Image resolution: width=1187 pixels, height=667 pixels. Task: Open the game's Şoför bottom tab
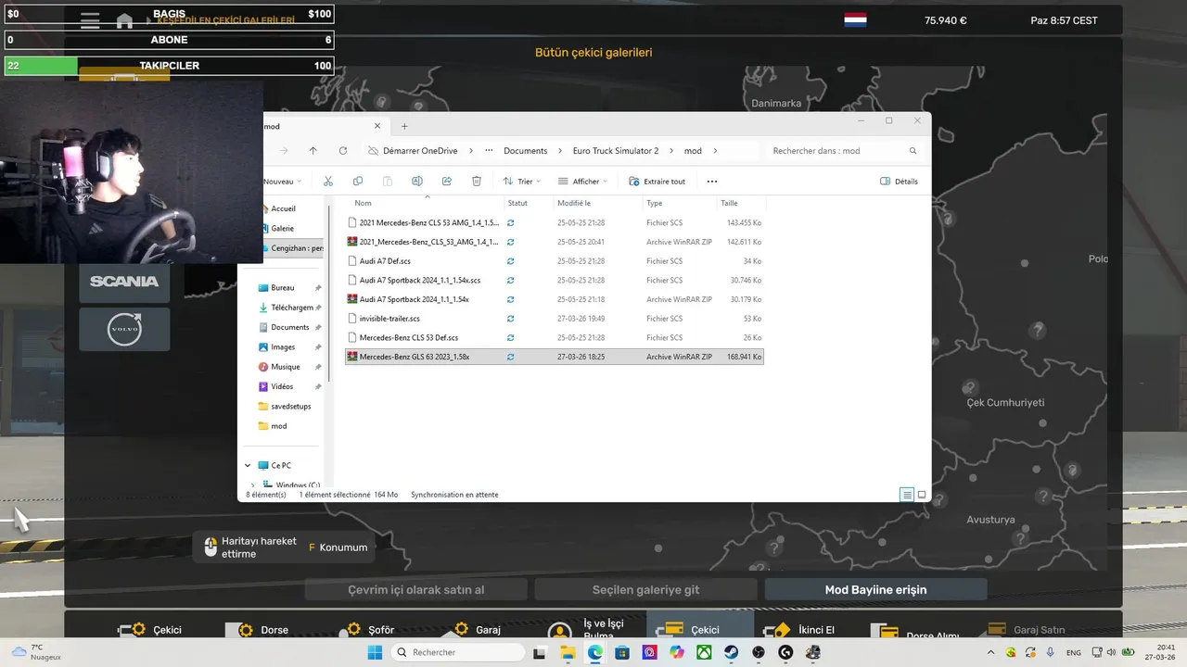[367, 629]
